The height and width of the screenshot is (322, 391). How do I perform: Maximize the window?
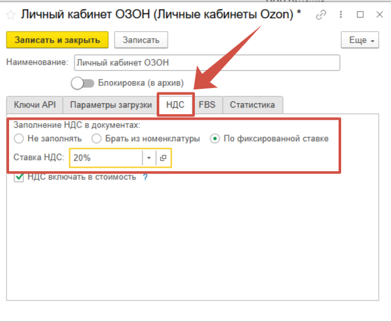pyautogui.click(x=361, y=14)
